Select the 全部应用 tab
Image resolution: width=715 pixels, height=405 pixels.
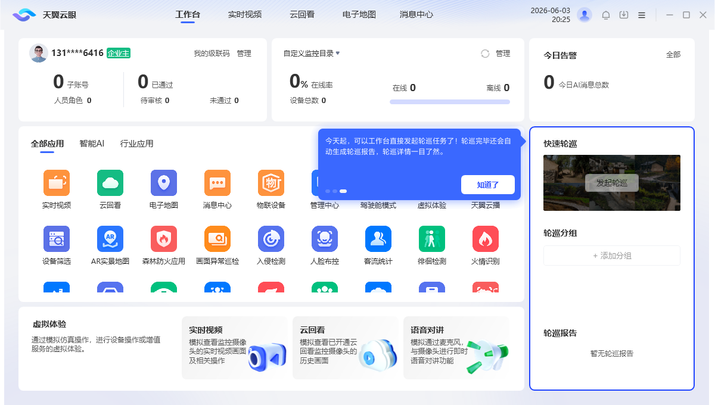click(47, 144)
